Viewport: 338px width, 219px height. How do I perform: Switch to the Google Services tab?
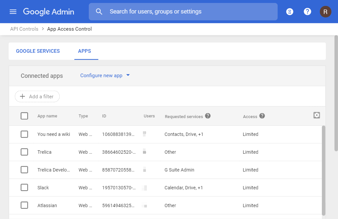38,51
